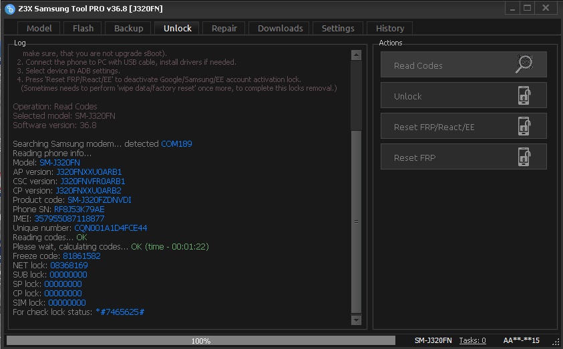Viewport: 563px width, 349px height.
Task: Click unique number CQN001A1D4FCE44
Action: click(111, 228)
